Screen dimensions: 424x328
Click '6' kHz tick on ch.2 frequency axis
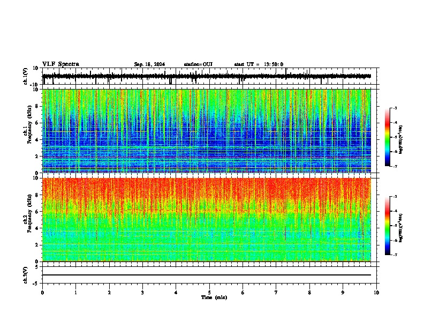37,212
